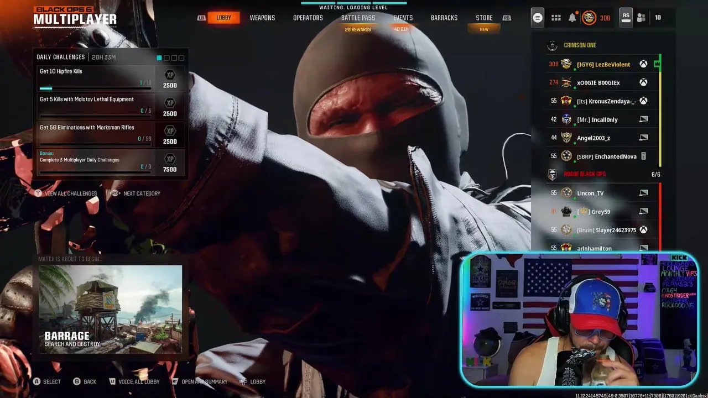This screenshot has width=708, height=398.
Task: Click the Xbox icon beside Slayer24623975
Action: tap(643, 229)
